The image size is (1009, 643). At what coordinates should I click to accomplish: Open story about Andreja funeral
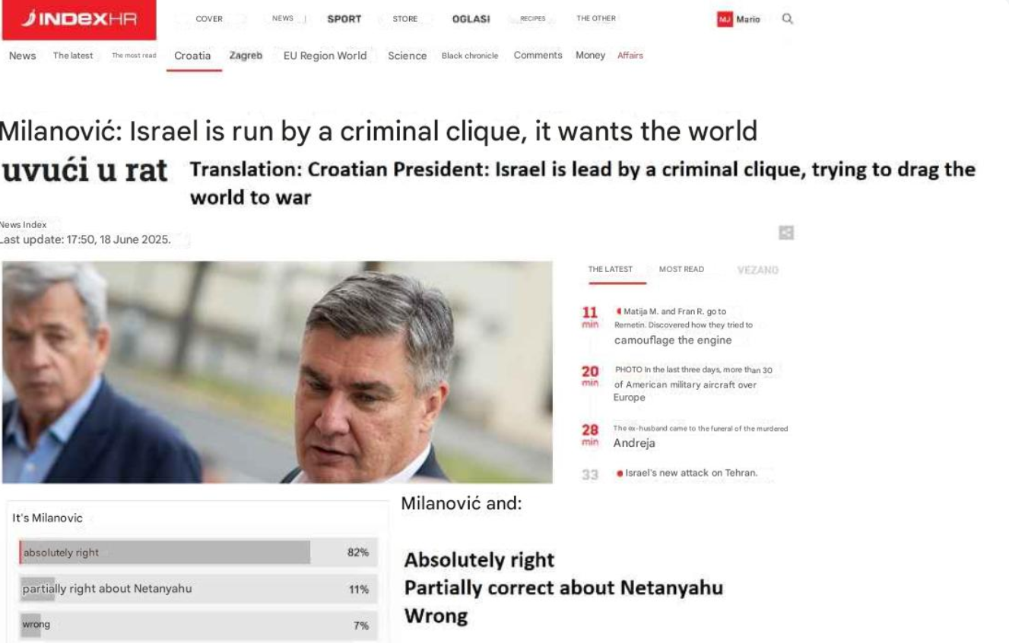tap(700, 436)
